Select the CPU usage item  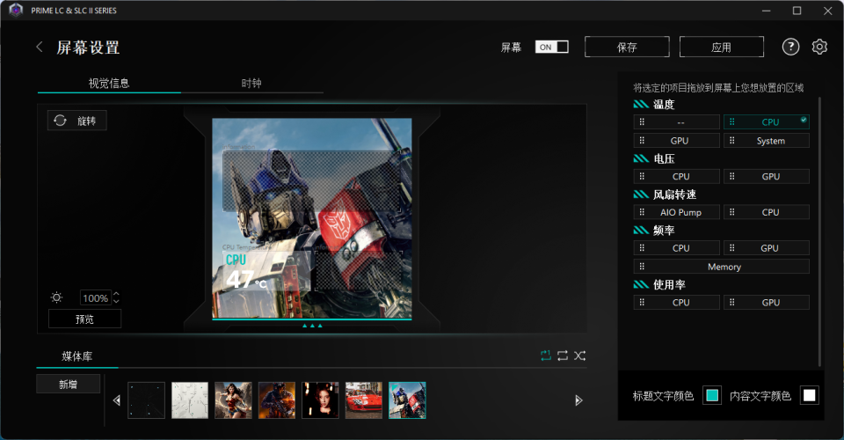click(677, 302)
